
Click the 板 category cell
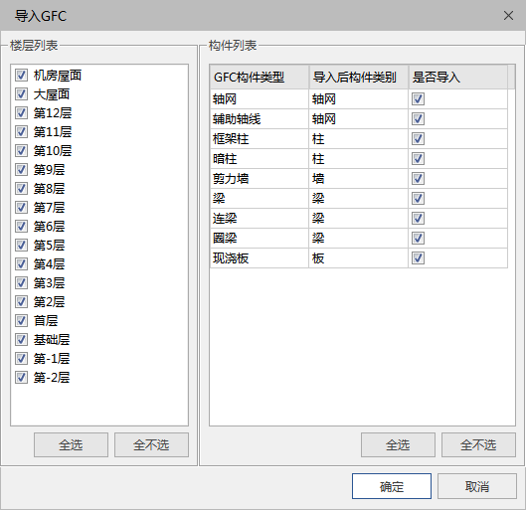[x=358, y=258]
